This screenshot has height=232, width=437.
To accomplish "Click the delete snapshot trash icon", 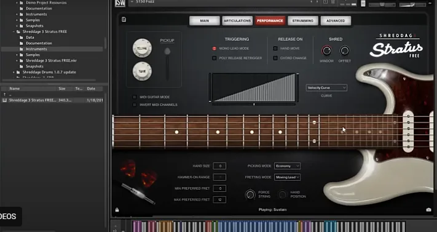I will pyautogui.click(x=333, y=2).
